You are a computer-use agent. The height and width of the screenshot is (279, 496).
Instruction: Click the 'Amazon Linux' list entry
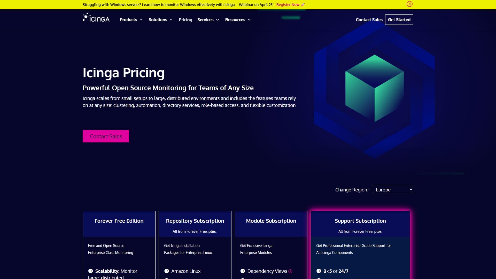point(186,271)
